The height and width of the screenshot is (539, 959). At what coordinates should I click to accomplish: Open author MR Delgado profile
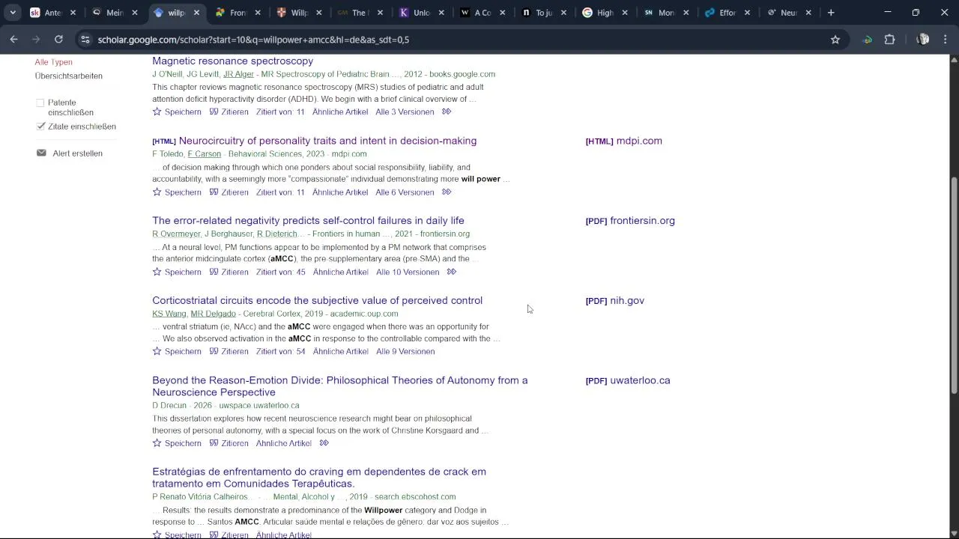pyautogui.click(x=213, y=314)
